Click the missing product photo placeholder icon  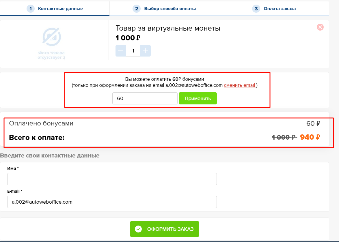tap(52, 37)
